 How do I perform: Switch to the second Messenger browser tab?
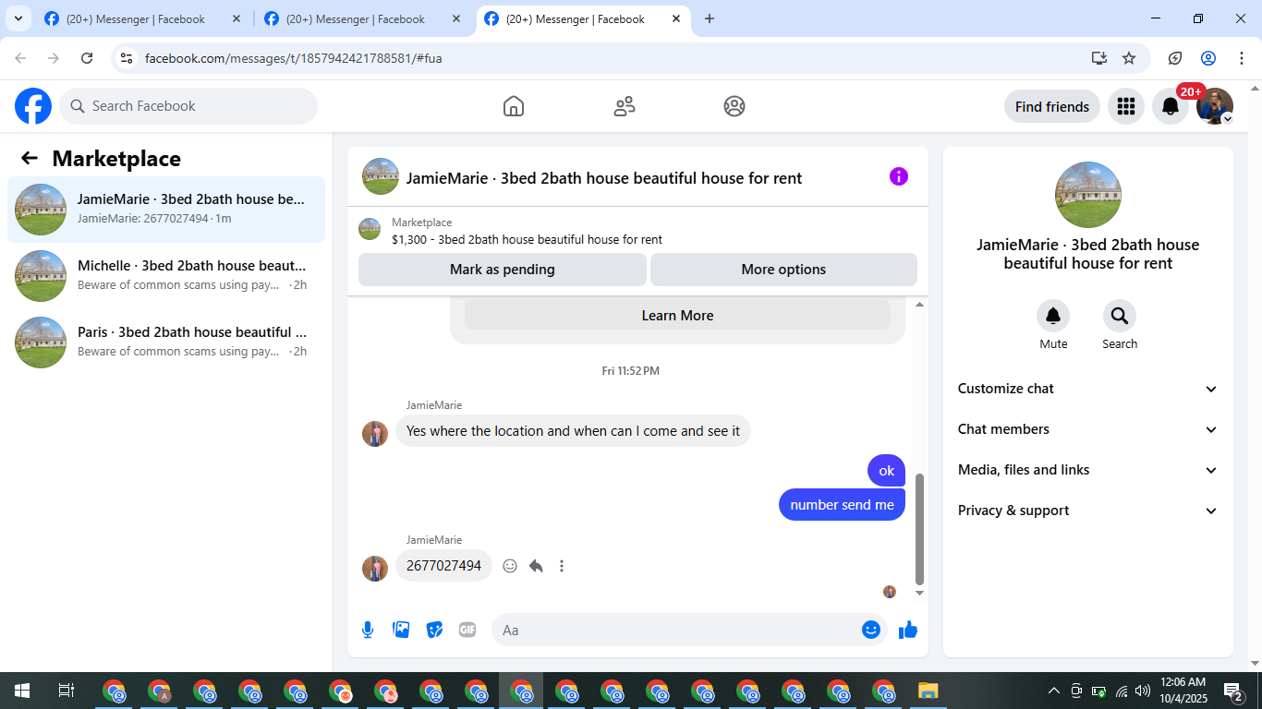[363, 18]
